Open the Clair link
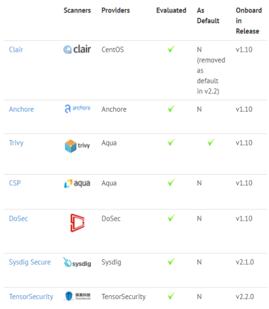 pyautogui.click(x=16, y=50)
